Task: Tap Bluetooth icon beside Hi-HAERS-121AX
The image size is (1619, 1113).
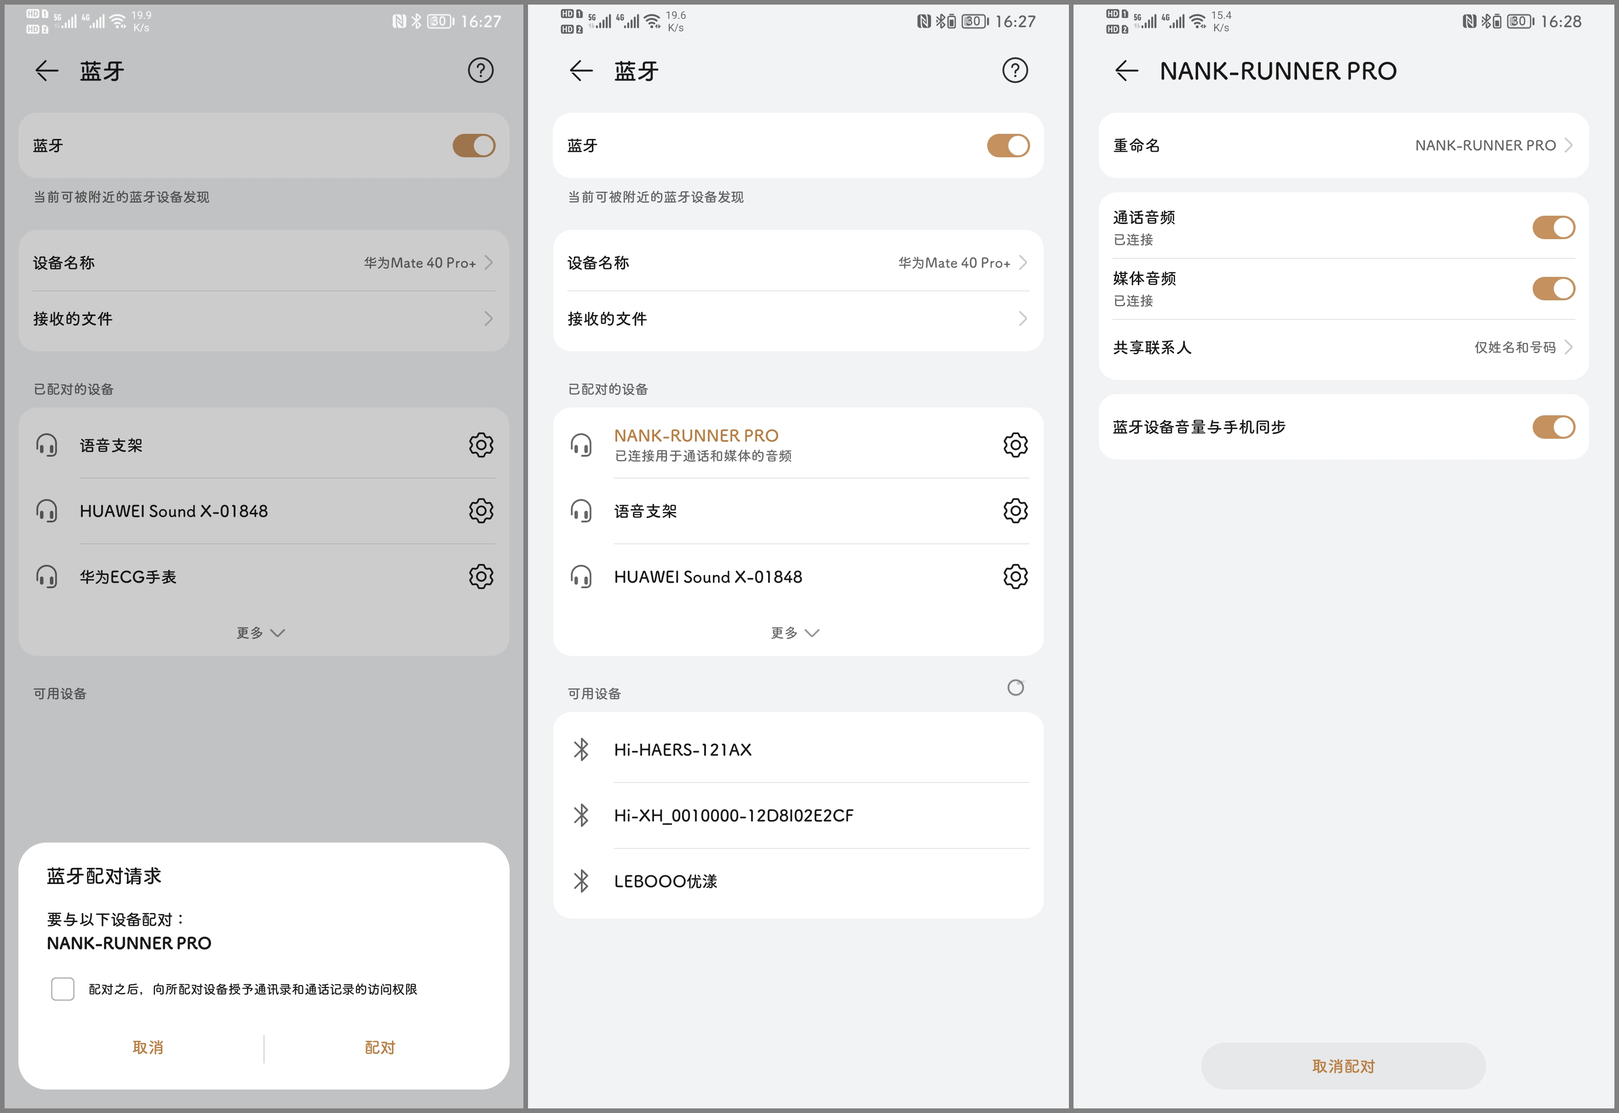Action: coord(581,750)
